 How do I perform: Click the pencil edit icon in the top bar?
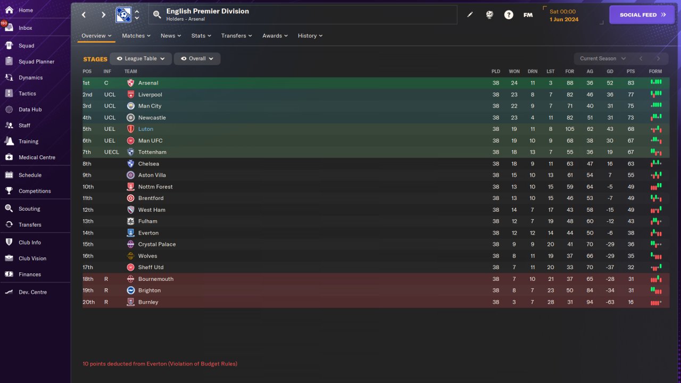[x=470, y=15]
